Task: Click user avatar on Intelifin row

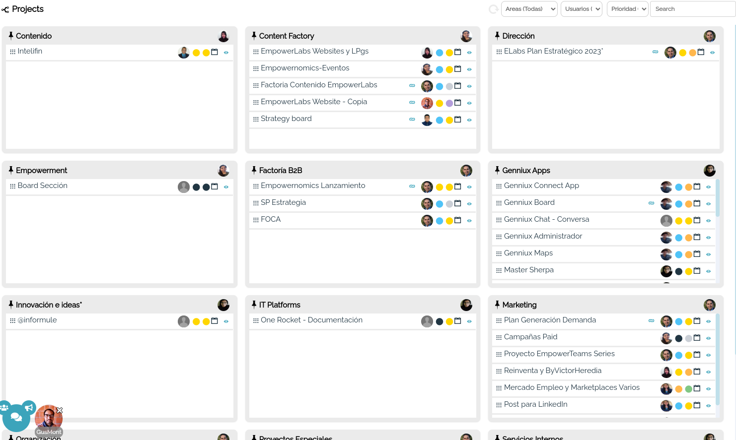Action: (184, 53)
